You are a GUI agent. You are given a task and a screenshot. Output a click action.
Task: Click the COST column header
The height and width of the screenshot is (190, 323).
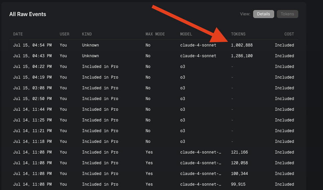(x=289, y=34)
